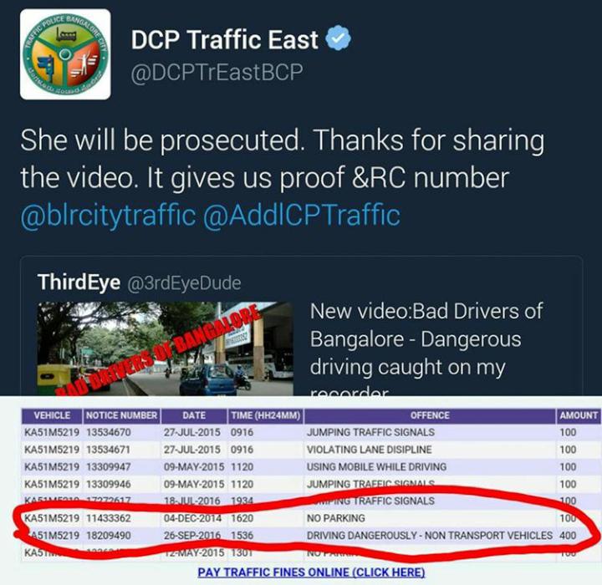Select the TIME (HH24MM) column header

click(266, 415)
